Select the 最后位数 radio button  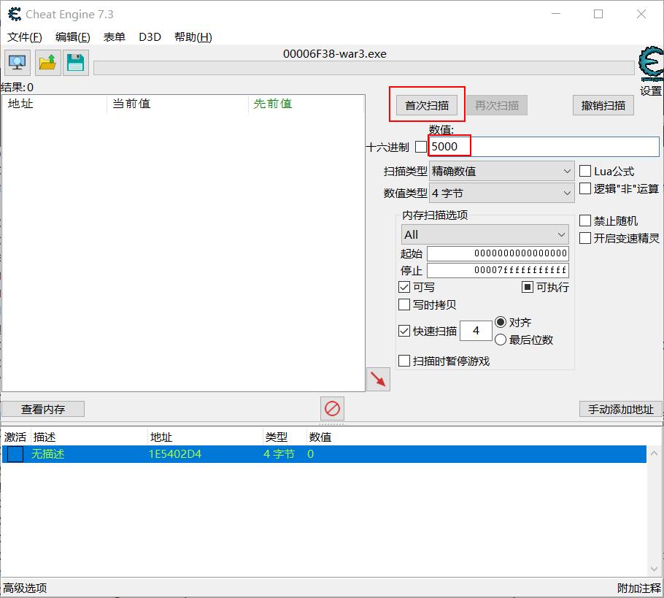point(501,340)
